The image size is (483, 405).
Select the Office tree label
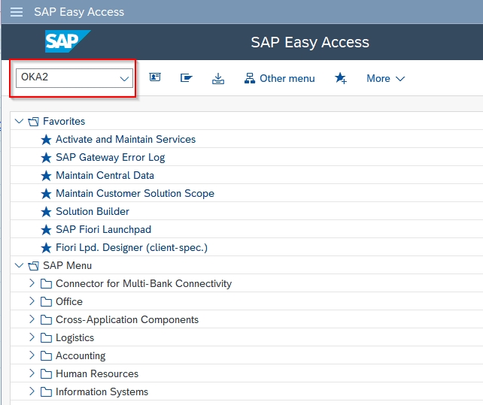click(69, 301)
